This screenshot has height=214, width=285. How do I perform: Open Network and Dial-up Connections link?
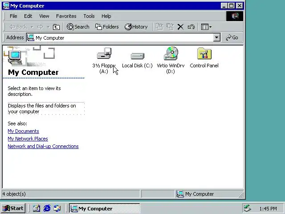coord(43,146)
